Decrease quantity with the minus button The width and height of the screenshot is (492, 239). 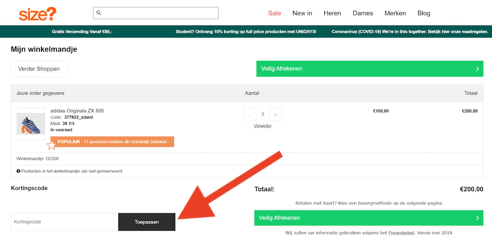click(x=250, y=114)
